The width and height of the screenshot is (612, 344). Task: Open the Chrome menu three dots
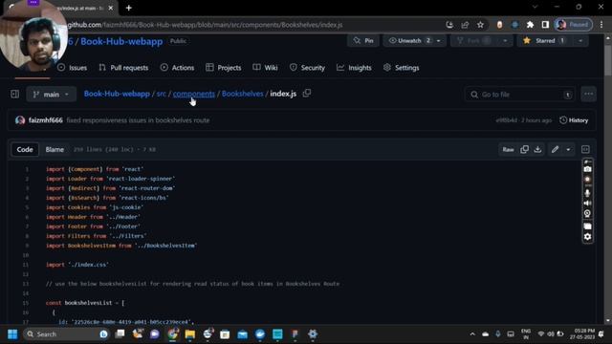pyautogui.click(x=601, y=25)
